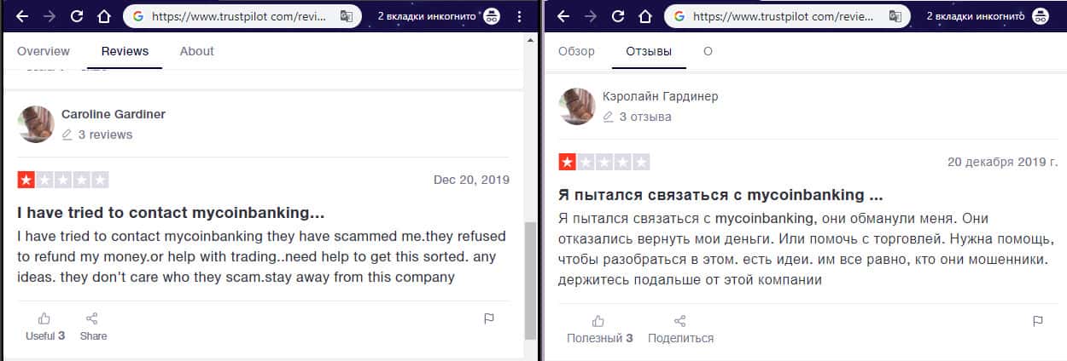Open Кэролайн Гардинер profile link
1067x361 pixels.
[660, 96]
